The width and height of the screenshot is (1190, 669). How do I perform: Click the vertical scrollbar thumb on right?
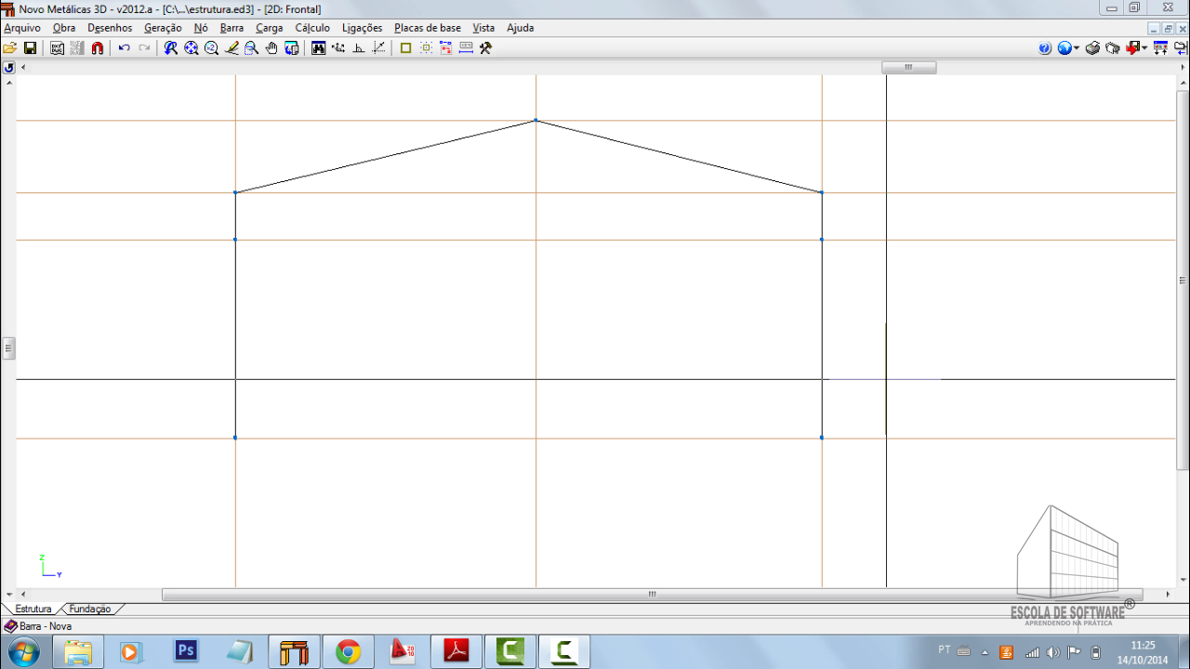point(1183,281)
